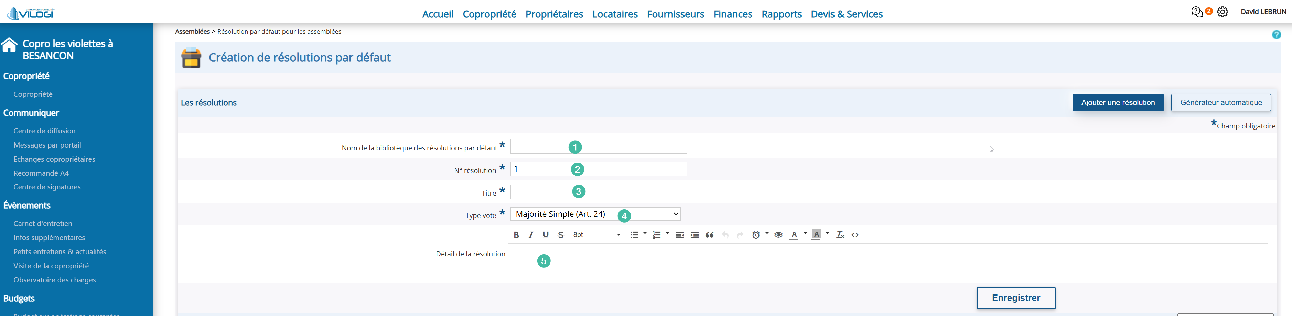Open Carnet d'entretien sidebar link
This screenshot has width=1292, height=316.
pyautogui.click(x=43, y=223)
